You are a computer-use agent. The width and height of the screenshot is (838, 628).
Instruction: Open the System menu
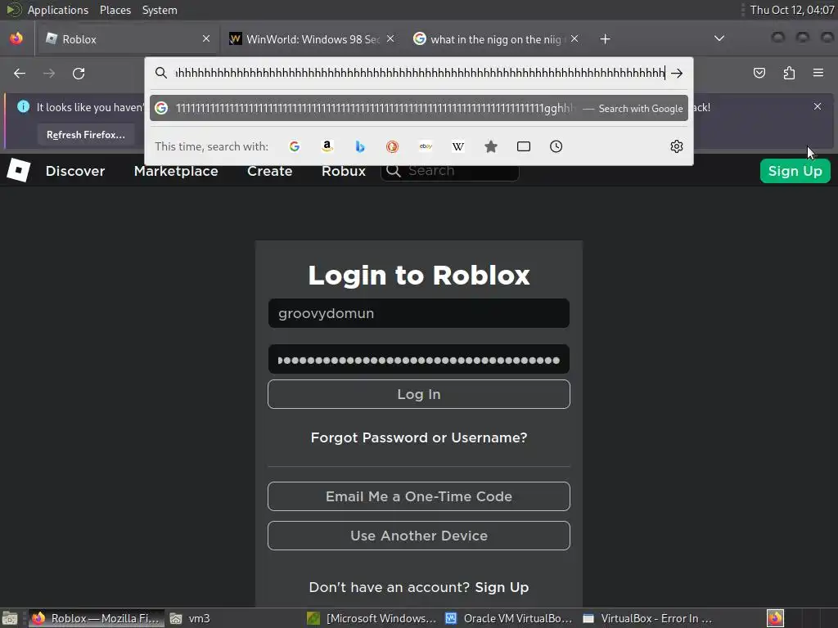(x=160, y=10)
